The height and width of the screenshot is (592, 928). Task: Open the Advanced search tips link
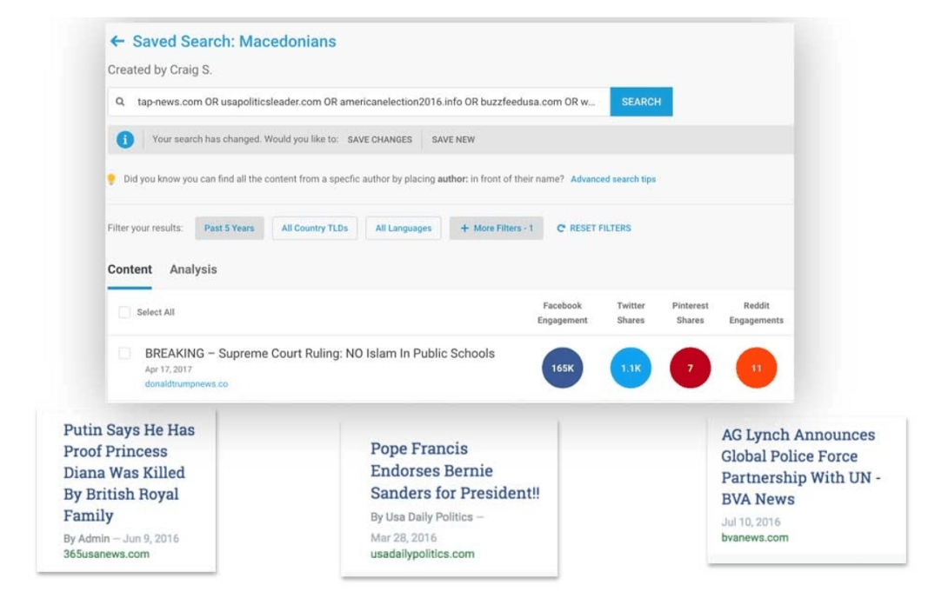point(613,179)
